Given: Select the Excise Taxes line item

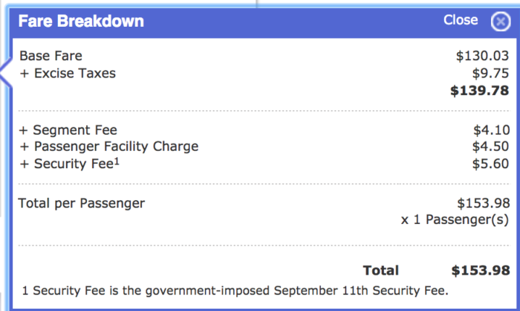Looking at the screenshot, I should 68,74.
